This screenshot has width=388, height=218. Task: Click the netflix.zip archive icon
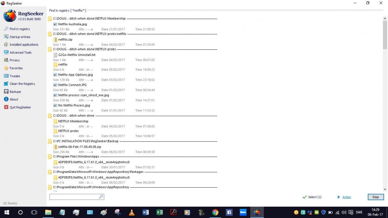55,39
